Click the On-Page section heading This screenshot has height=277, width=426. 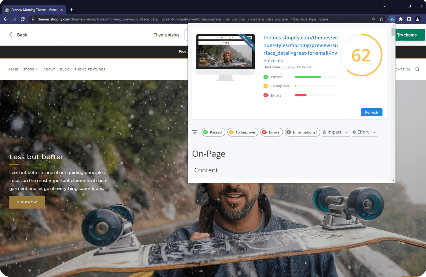[x=209, y=154]
